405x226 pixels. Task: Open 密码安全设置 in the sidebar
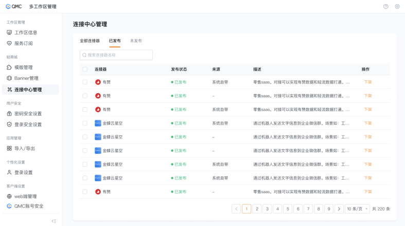[x=24, y=114]
